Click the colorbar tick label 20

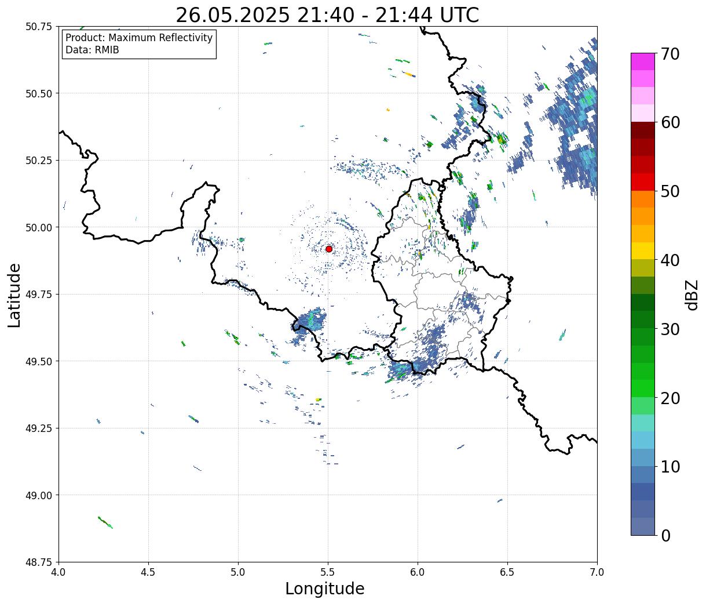coord(670,398)
